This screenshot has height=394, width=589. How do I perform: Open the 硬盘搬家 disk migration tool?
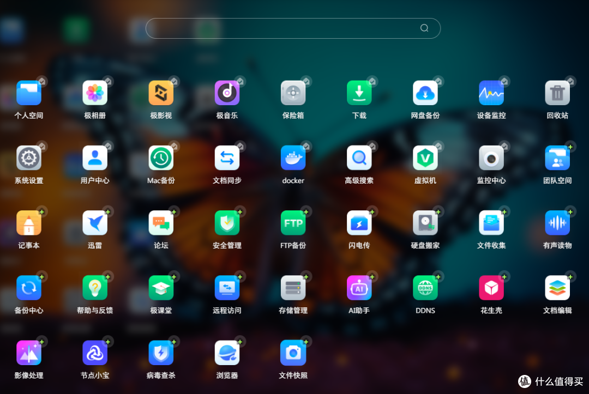[x=425, y=223]
